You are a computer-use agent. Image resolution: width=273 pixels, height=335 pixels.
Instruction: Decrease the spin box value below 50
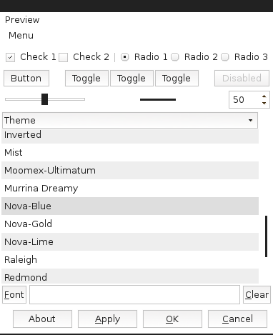[x=264, y=103]
